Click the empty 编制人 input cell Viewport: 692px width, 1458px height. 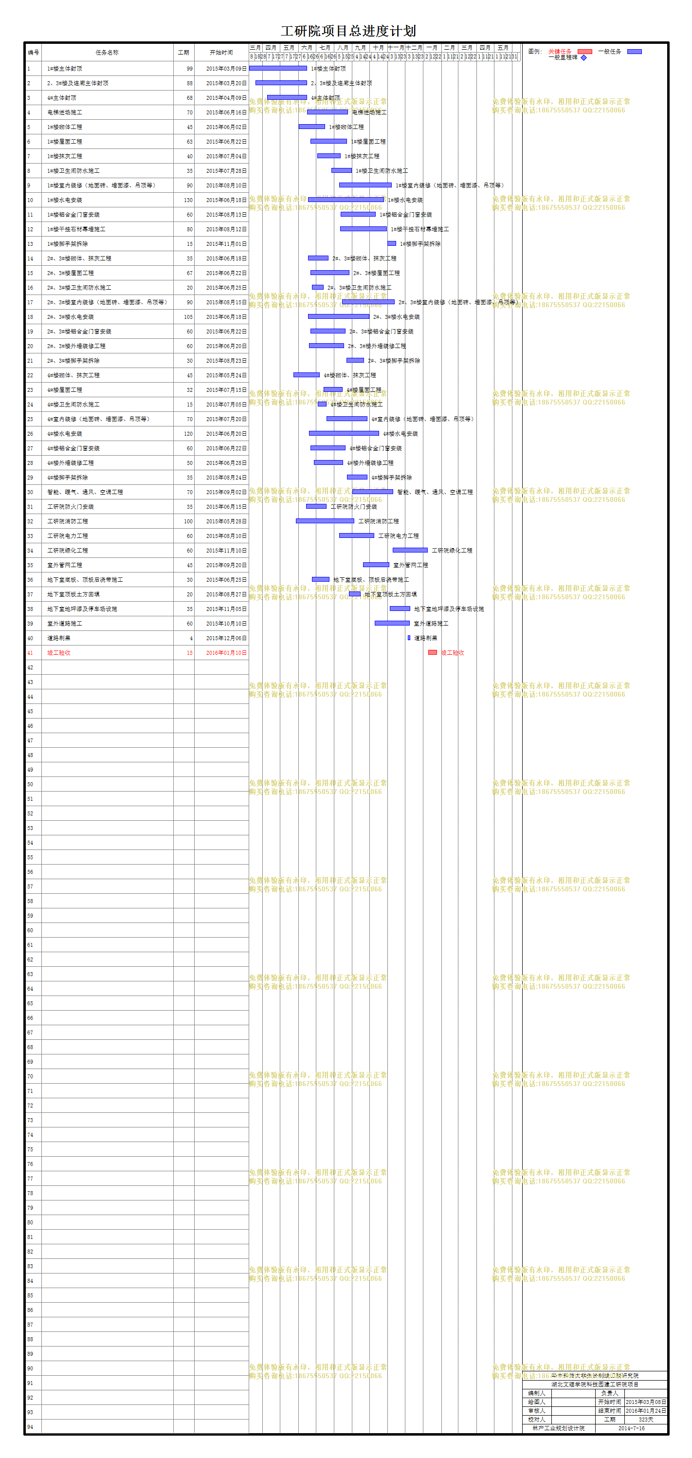pyautogui.click(x=573, y=1393)
